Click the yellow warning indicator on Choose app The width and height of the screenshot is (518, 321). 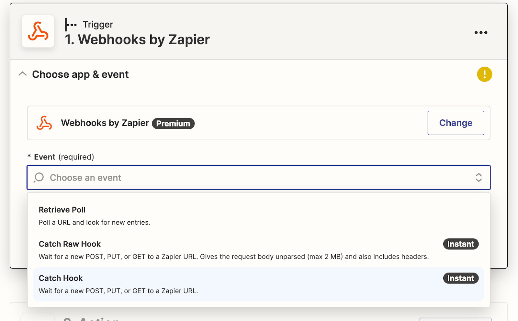coord(484,74)
